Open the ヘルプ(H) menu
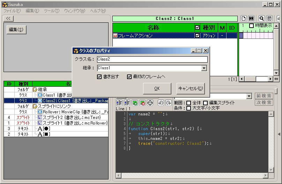 click(98, 11)
